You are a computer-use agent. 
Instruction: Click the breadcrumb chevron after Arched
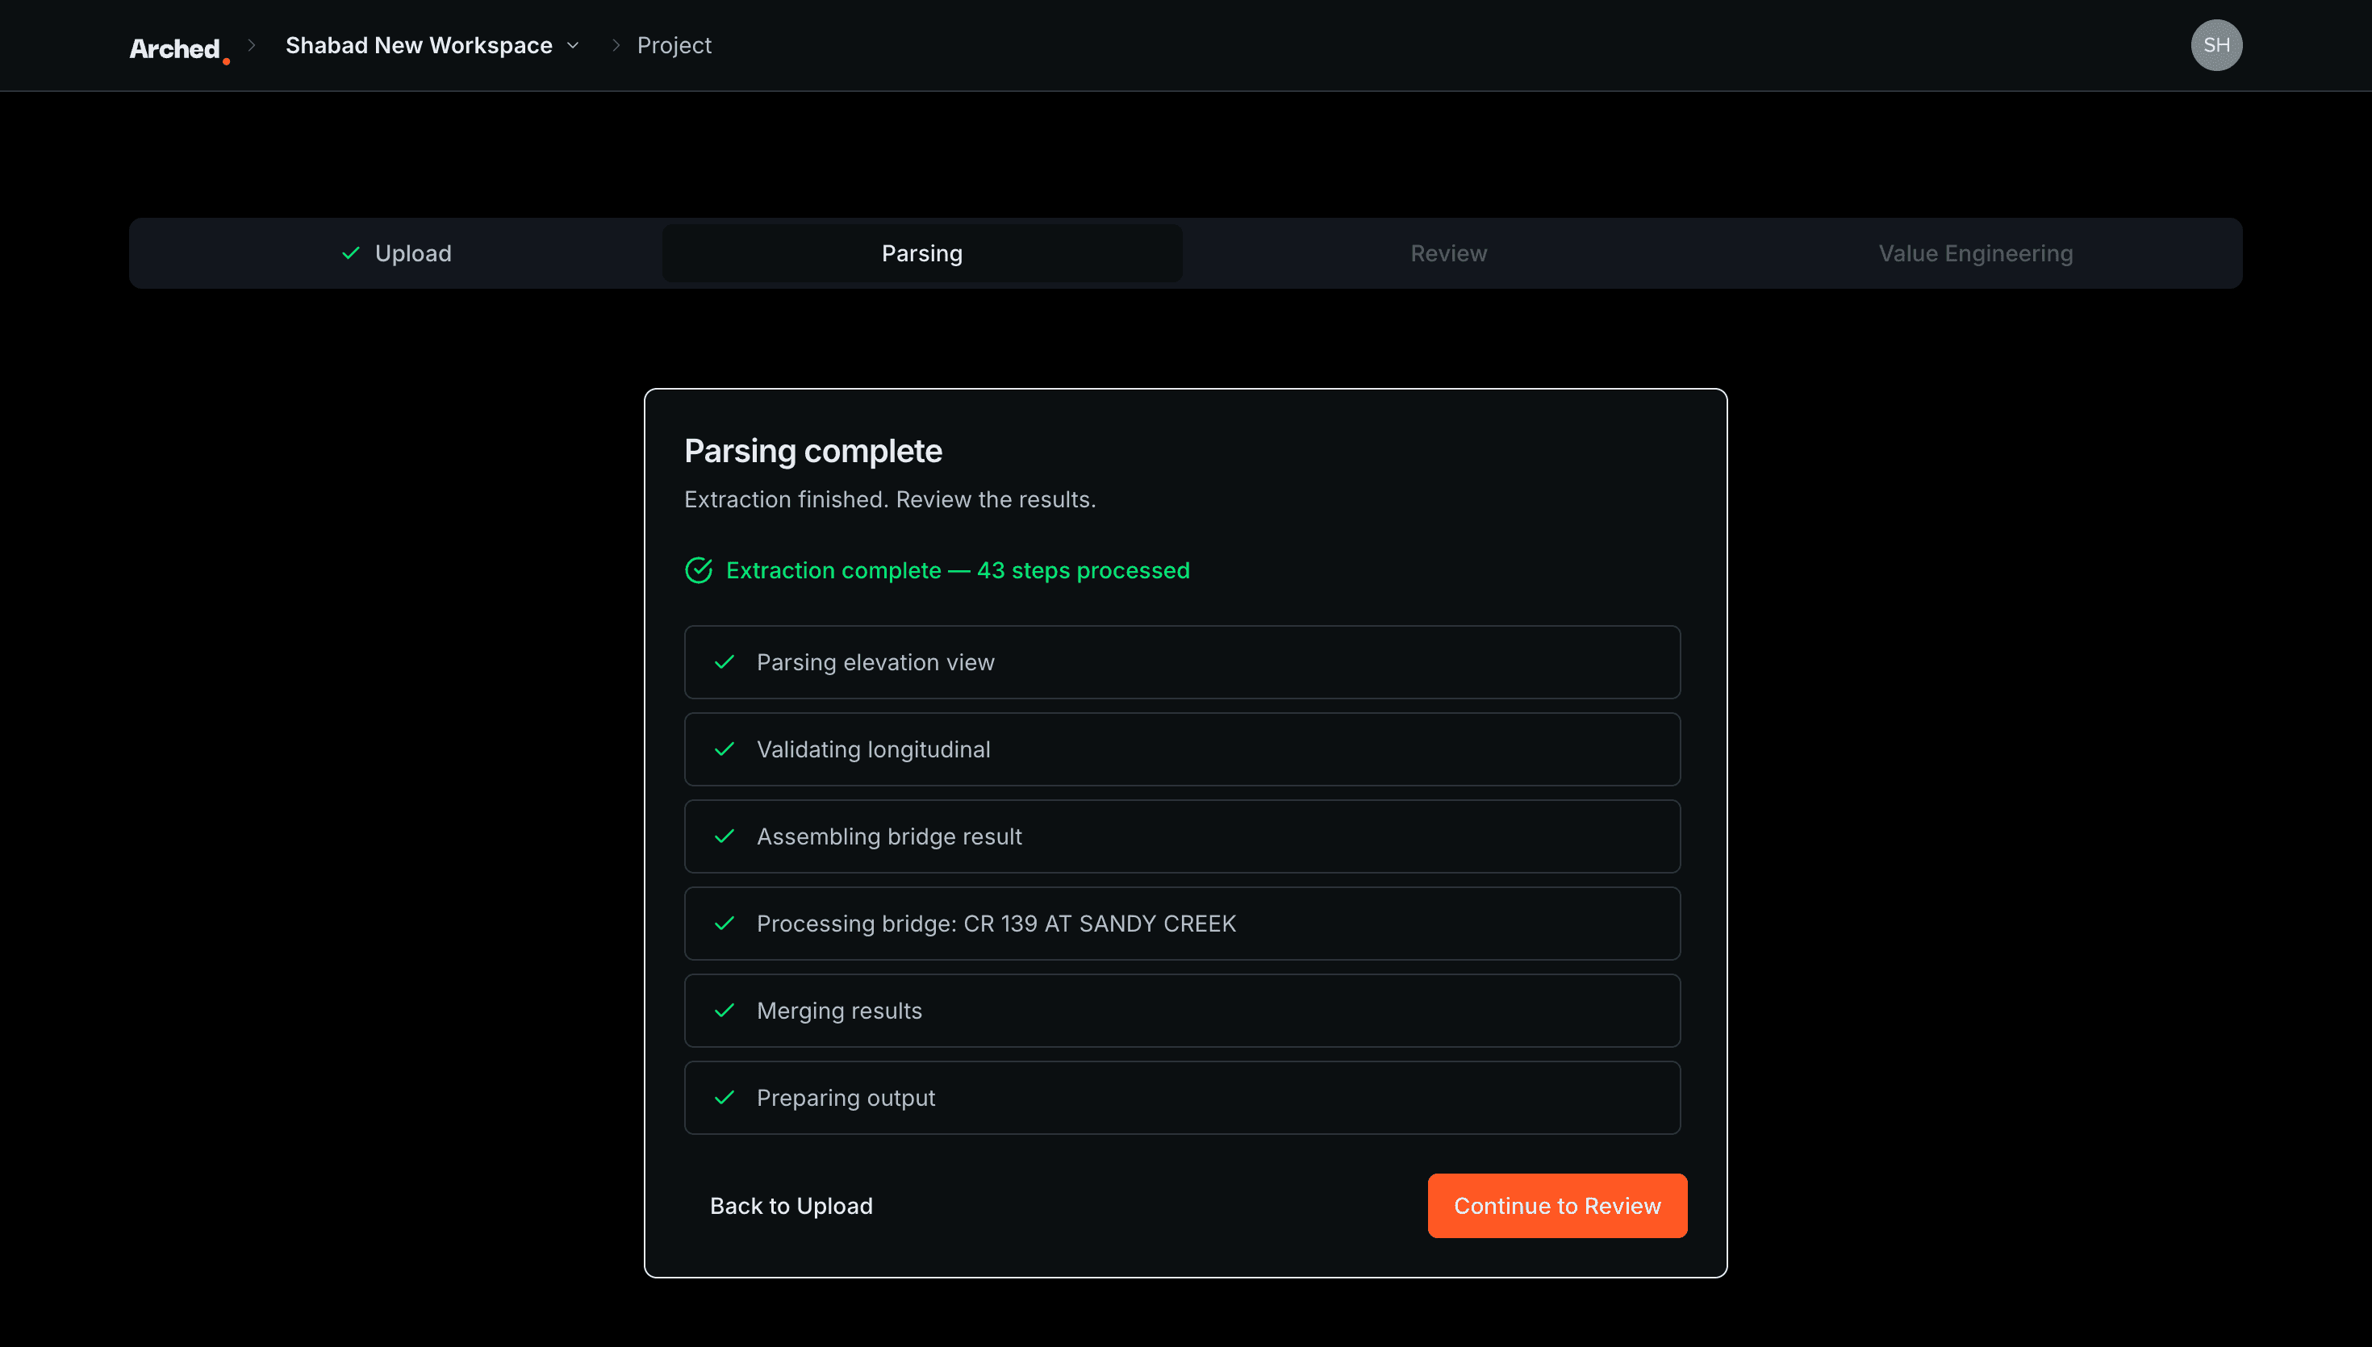click(251, 45)
